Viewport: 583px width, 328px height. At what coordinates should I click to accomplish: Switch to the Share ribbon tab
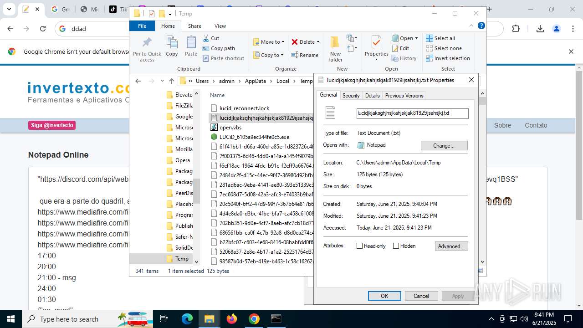point(194,26)
